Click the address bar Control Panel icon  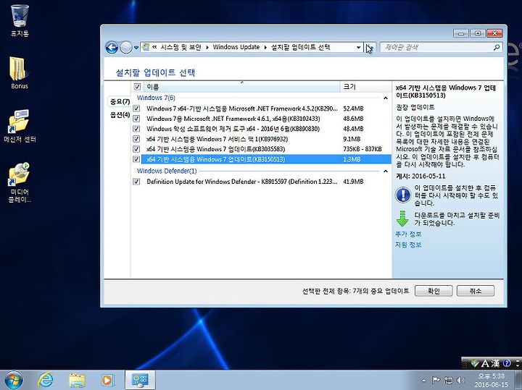(x=146, y=47)
